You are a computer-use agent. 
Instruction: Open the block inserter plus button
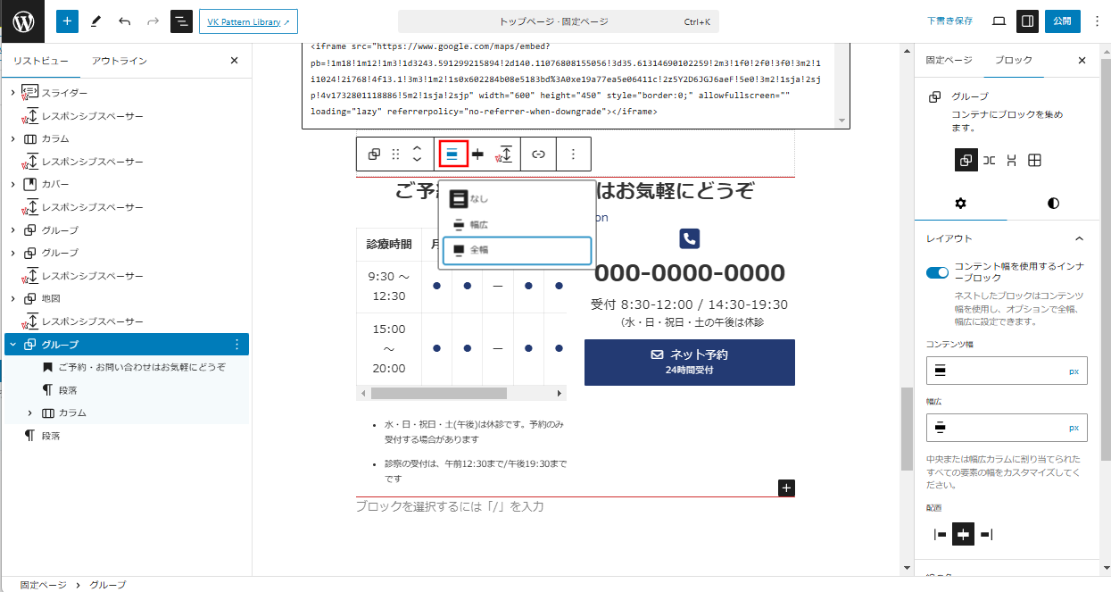click(67, 21)
